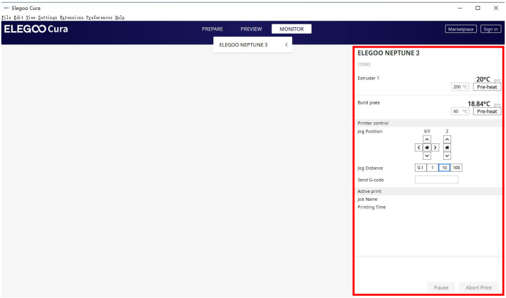506x298 pixels.
Task: Maximize the Elegoo Cura window
Action: [x=478, y=8]
